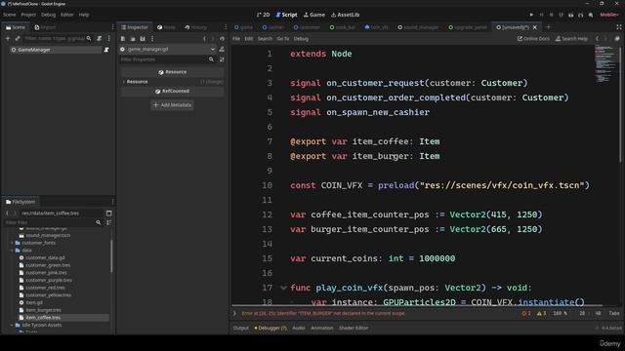Open Inspector extra options three-dot menu
Image resolution: width=625 pixels, height=351 pixels.
(152, 39)
